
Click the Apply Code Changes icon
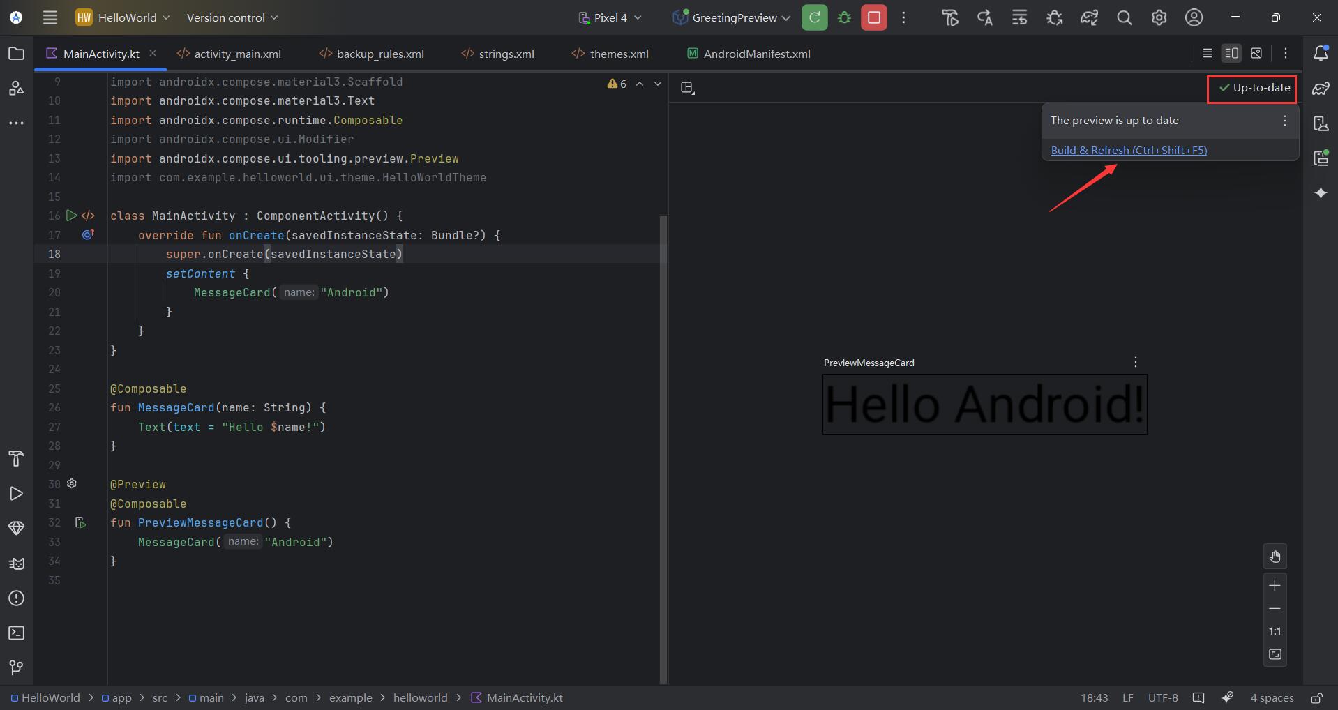coord(1019,17)
